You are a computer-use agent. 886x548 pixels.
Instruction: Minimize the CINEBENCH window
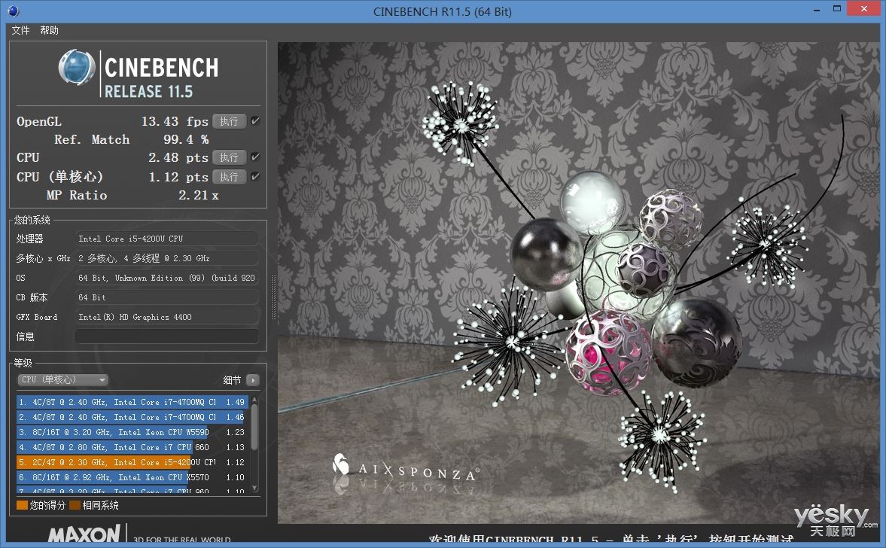click(817, 11)
